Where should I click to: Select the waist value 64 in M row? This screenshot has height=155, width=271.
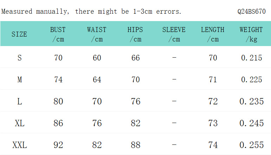point(97,79)
